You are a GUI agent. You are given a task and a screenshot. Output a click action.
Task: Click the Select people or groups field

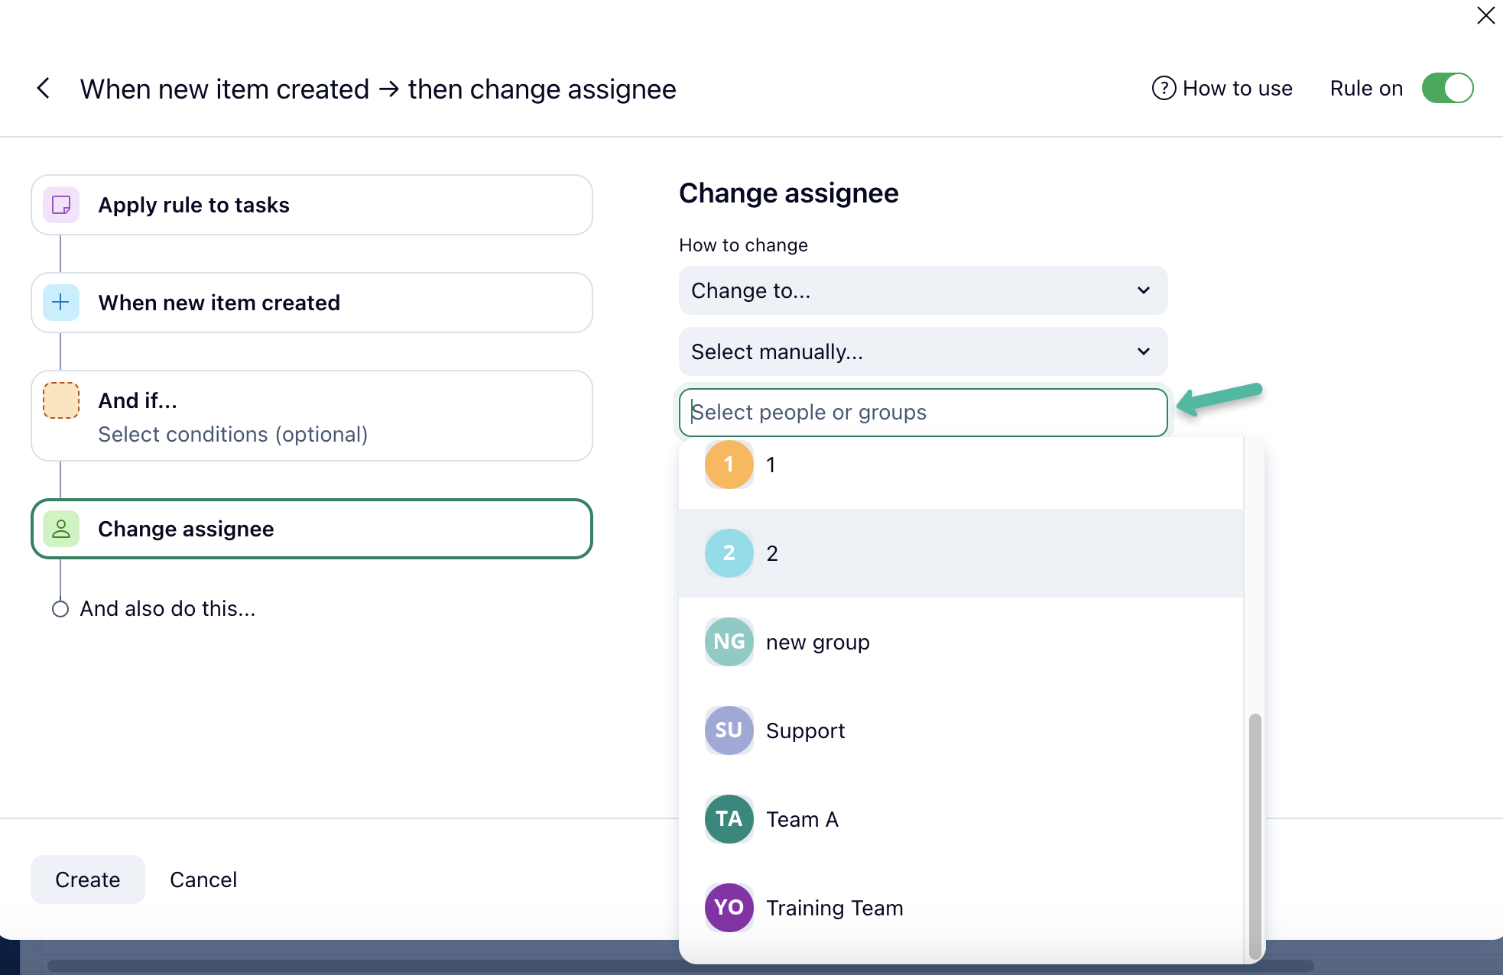922,413
